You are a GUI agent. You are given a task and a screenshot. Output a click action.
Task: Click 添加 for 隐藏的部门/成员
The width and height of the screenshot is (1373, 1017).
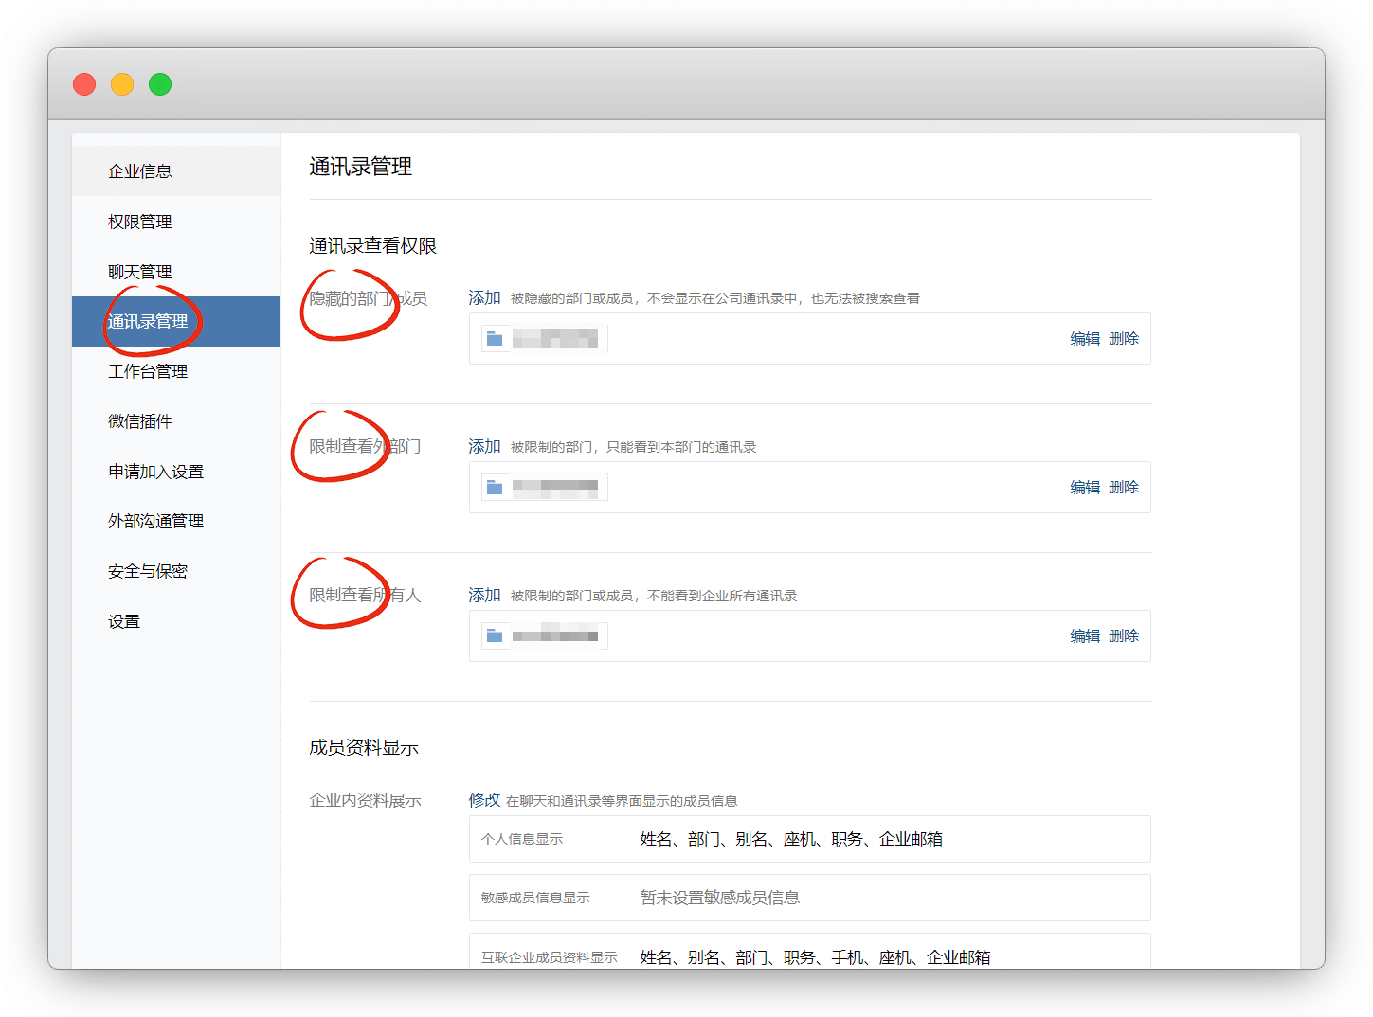click(484, 298)
